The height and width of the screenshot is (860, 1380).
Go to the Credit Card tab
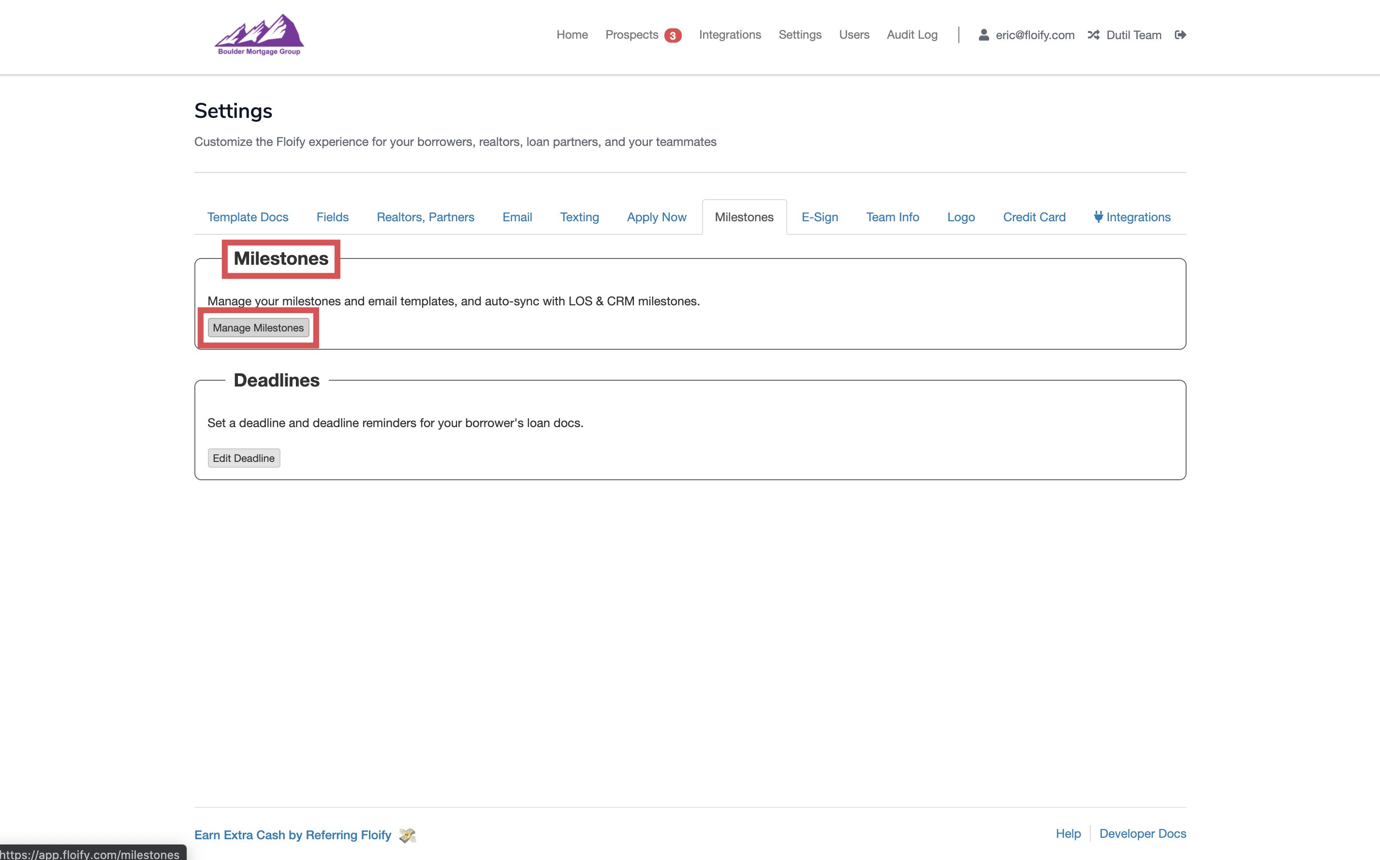tap(1034, 217)
